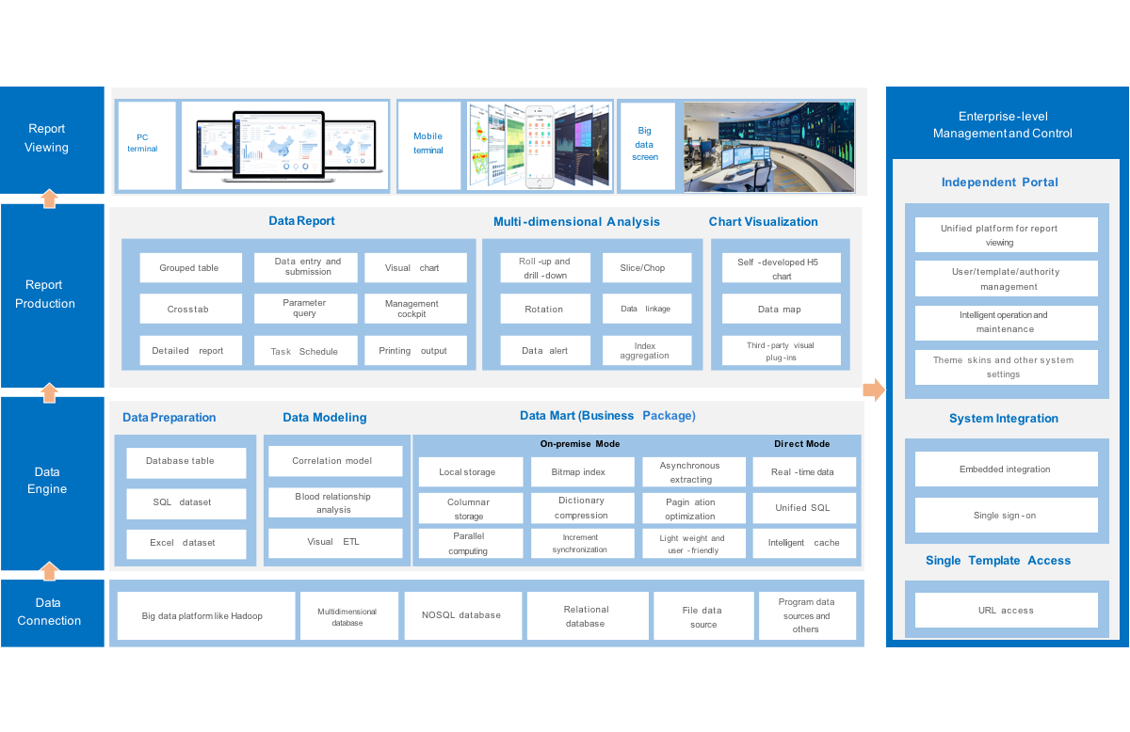Click the Data Mart (Business Package) heading
Viewport: 1130px width, 732px height.
(607, 416)
